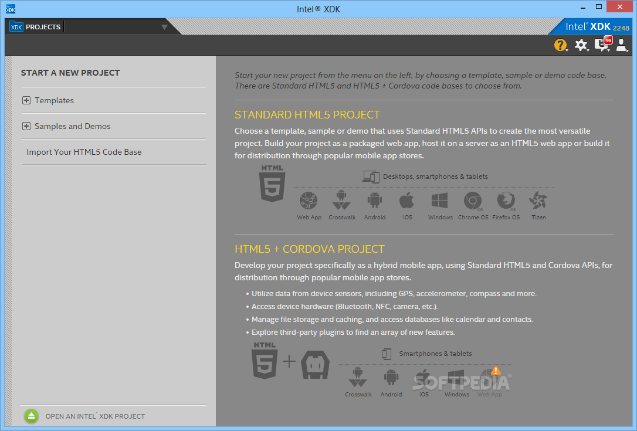Click the Crosswalk icon under Standard HTML5

(x=341, y=200)
